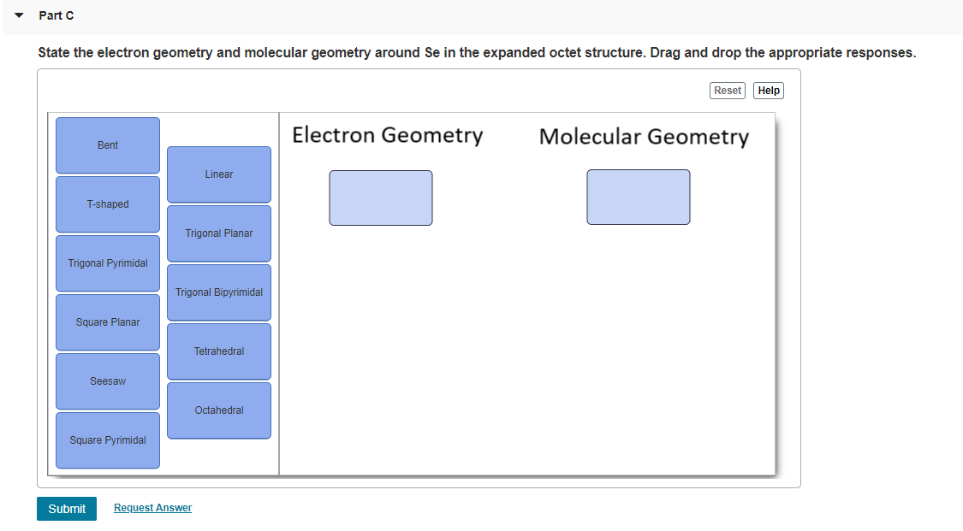Screen dimensions: 963x531
Task: Click the Part C header label
Action: coord(56,15)
